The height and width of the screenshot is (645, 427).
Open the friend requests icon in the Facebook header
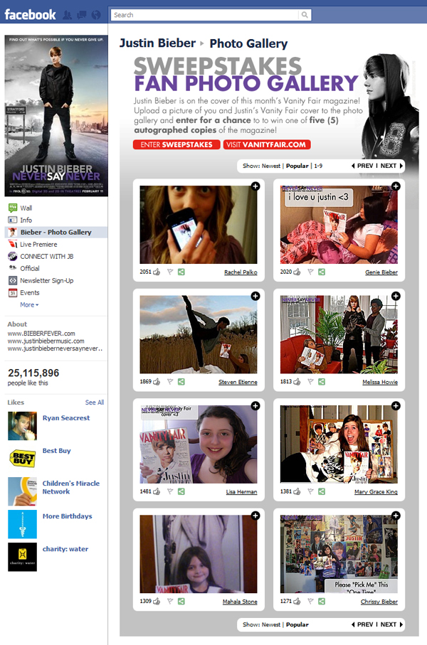coord(66,15)
